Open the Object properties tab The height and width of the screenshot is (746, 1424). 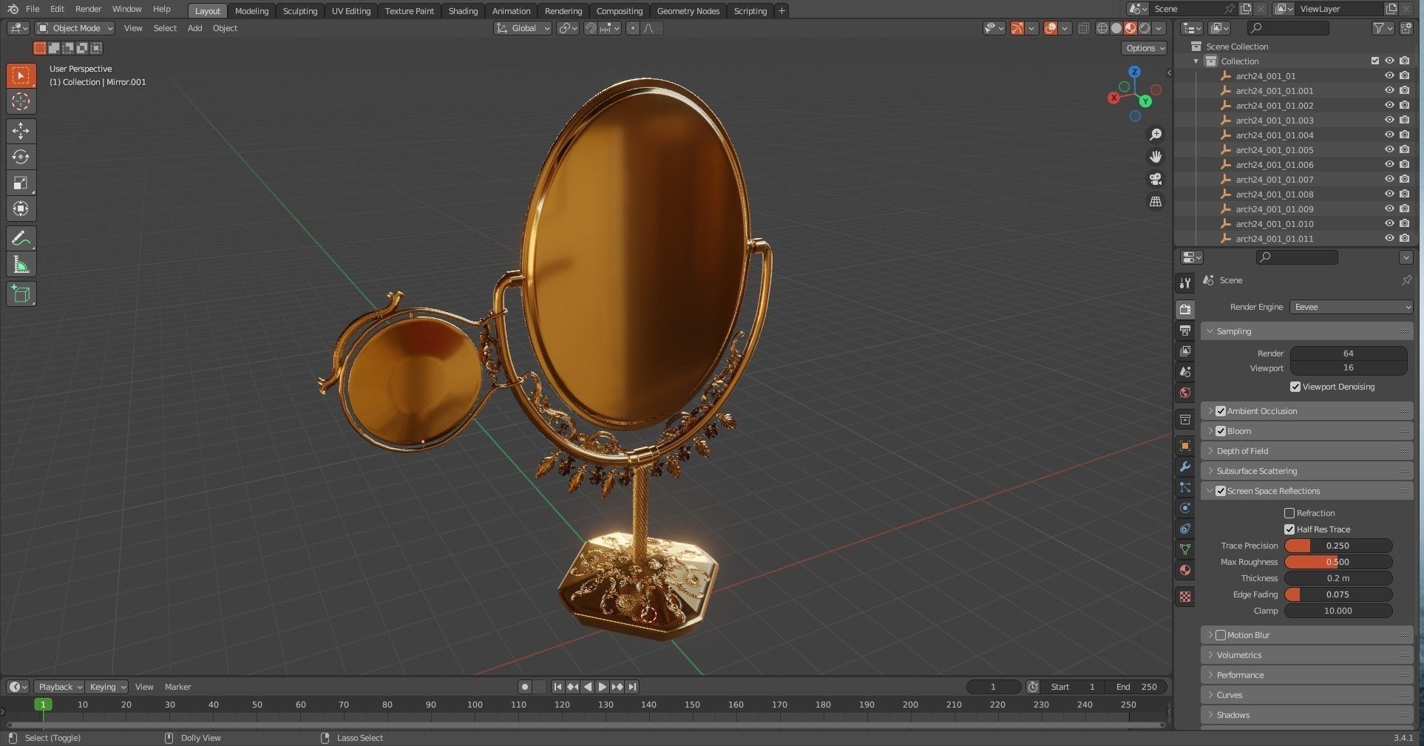click(1185, 446)
